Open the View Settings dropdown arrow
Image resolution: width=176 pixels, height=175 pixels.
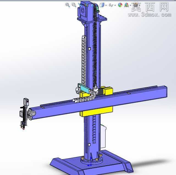(139, 5)
